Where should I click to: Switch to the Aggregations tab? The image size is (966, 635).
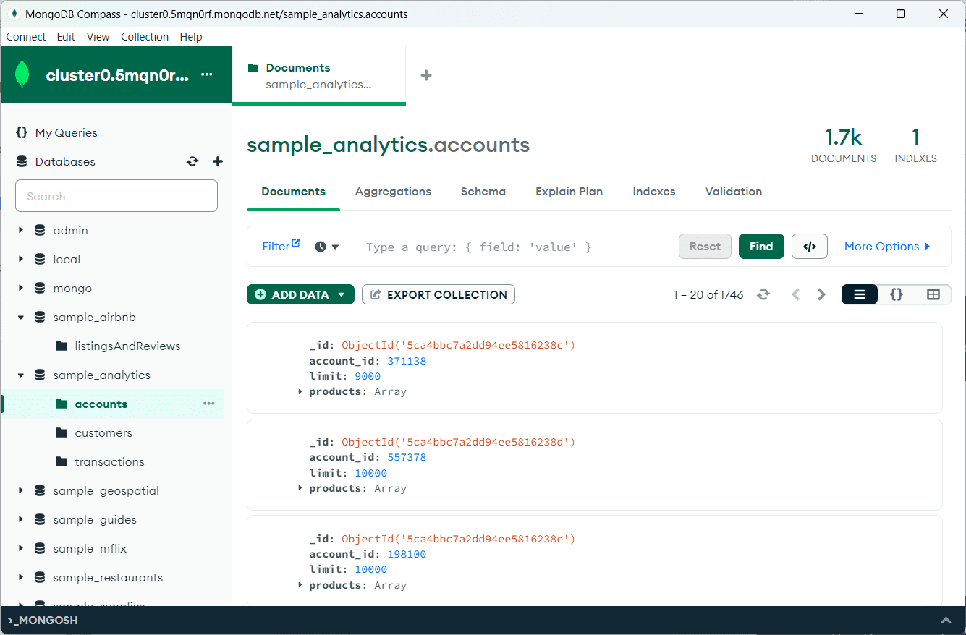coord(393,192)
